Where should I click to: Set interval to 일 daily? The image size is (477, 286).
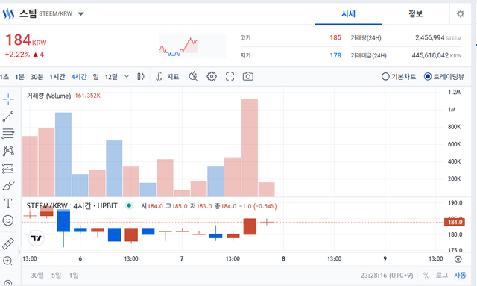(96, 77)
